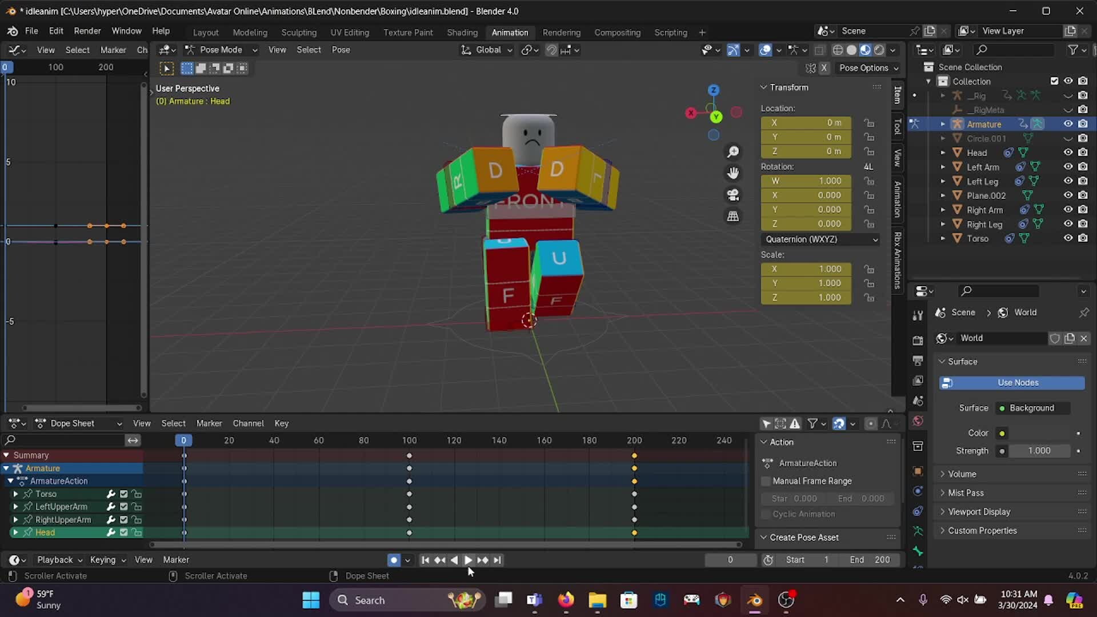Select the viewport wireframe shading icon

[838, 50]
